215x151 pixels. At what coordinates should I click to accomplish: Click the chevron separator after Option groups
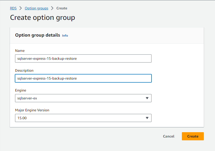52,8
